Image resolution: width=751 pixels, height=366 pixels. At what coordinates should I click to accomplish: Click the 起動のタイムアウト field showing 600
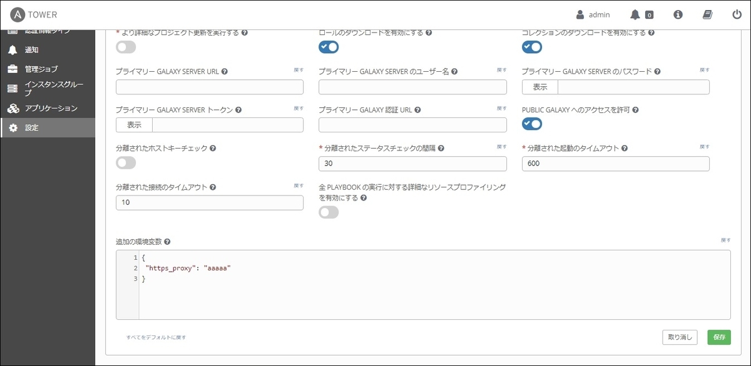(x=616, y=164)
